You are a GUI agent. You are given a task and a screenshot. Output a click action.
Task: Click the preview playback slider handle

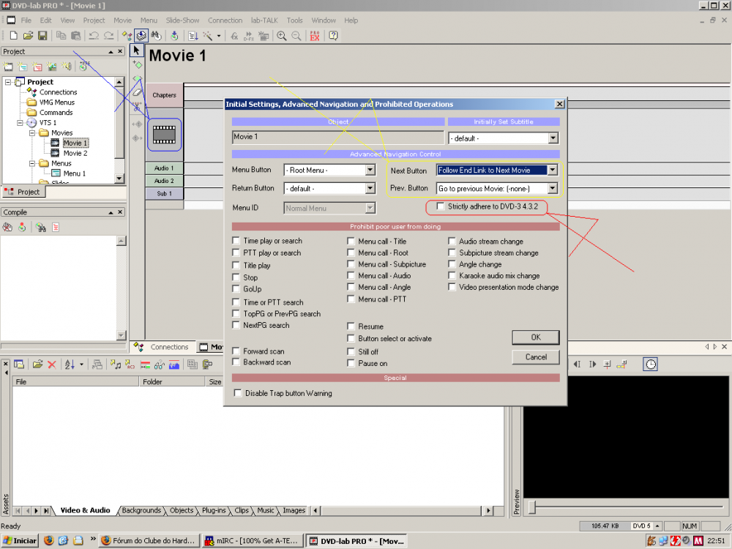coord(532,507)
